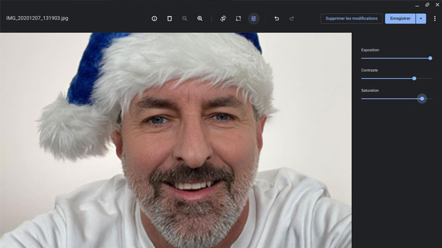Click Supprimer les modifications button
442x248 pixels.
pyautogui.click(x=351, y=18)
